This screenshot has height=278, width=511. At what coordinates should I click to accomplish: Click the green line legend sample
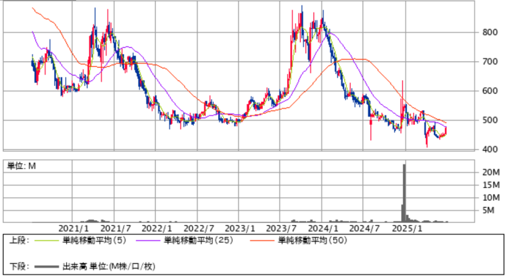[46, 241]
